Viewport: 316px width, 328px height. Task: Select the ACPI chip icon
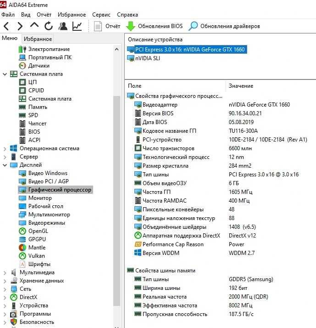coord(22,140)
